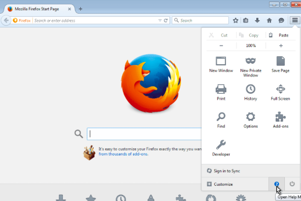This screenshot has height=201, width=301.
Task: Click the Firefox identity icon in address bar
Action: tap(22, 20)
